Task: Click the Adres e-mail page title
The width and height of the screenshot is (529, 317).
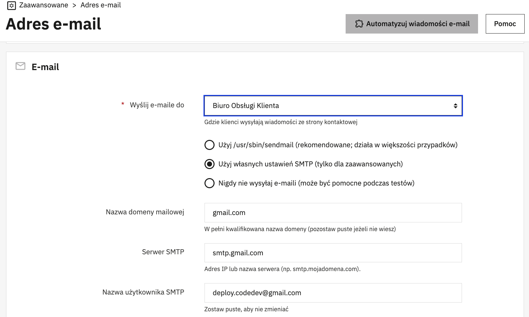Action: (x=54, y=24)
